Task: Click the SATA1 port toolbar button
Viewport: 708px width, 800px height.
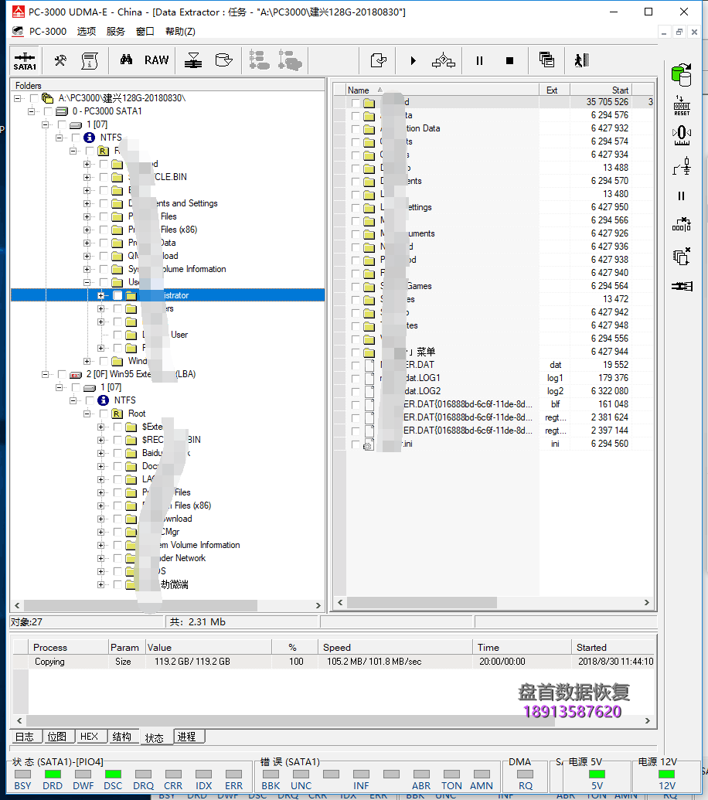Action: pyautogui.click(x=25, y=60)
